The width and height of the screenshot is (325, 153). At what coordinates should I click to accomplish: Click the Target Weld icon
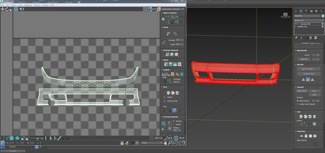tap(165, 81)
